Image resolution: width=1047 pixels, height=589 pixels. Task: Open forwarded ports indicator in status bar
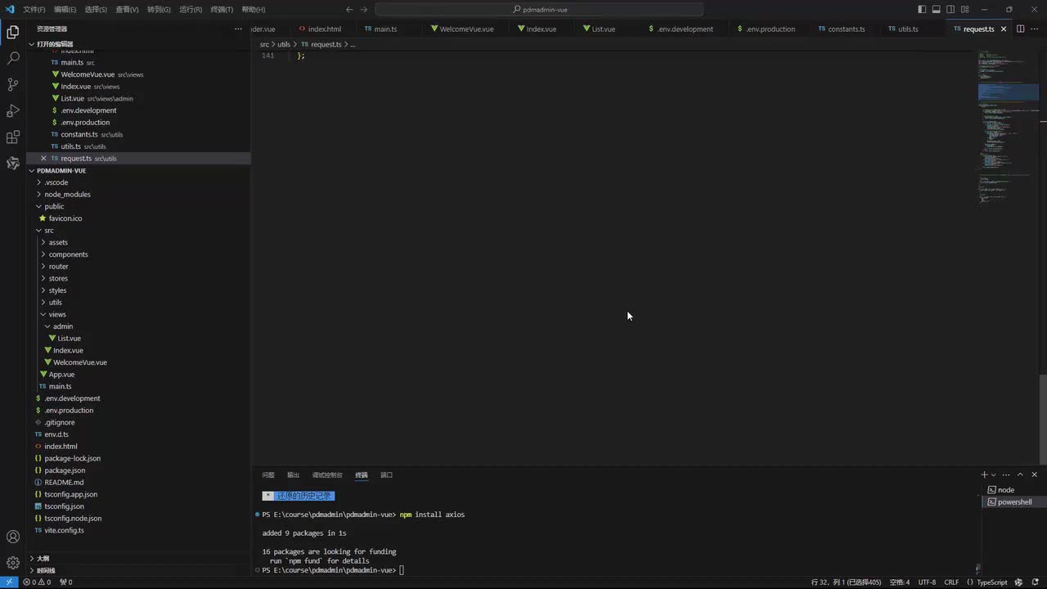tap(66, 582)
